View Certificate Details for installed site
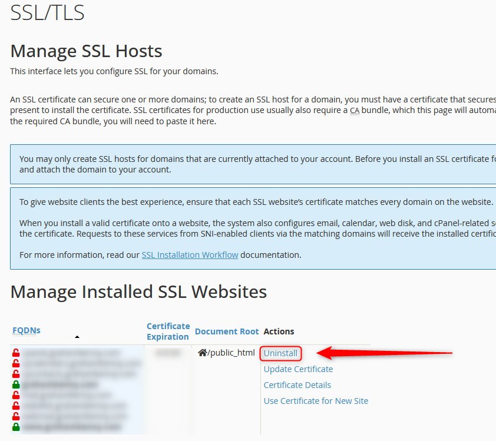The width and height of the screenshot is (496, 441). click(x=297, y=385)
